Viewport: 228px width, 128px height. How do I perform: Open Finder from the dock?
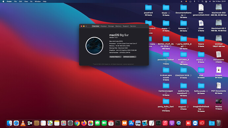pyautogui.click(x=10, y=123)
